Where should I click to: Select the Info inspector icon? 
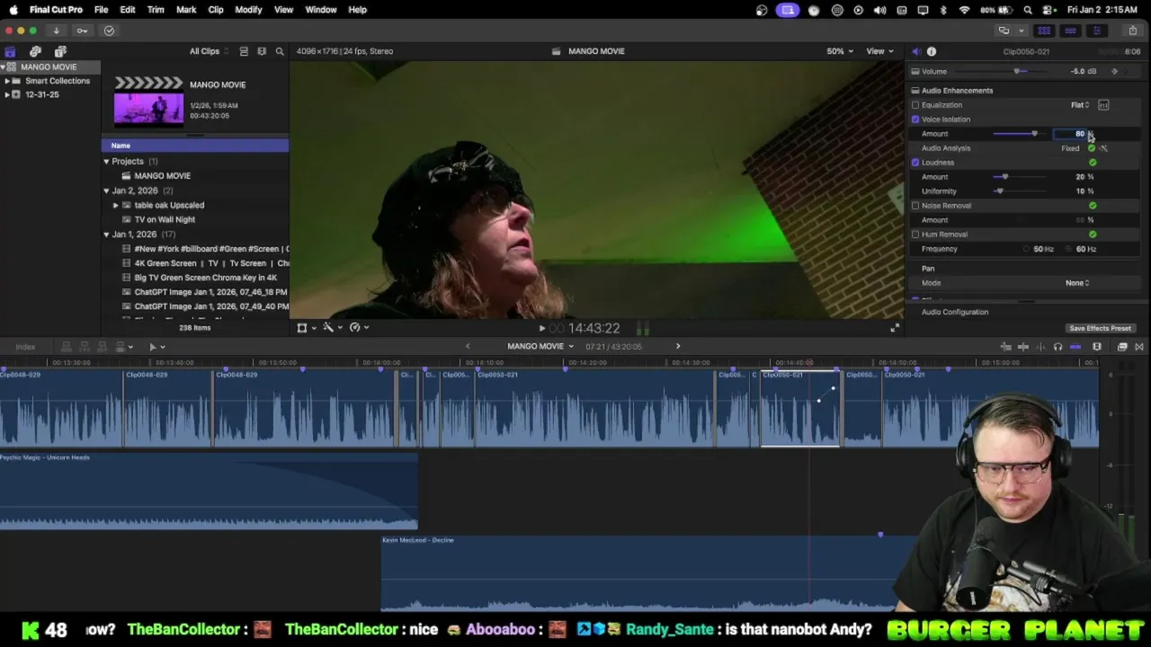(932, 51)
